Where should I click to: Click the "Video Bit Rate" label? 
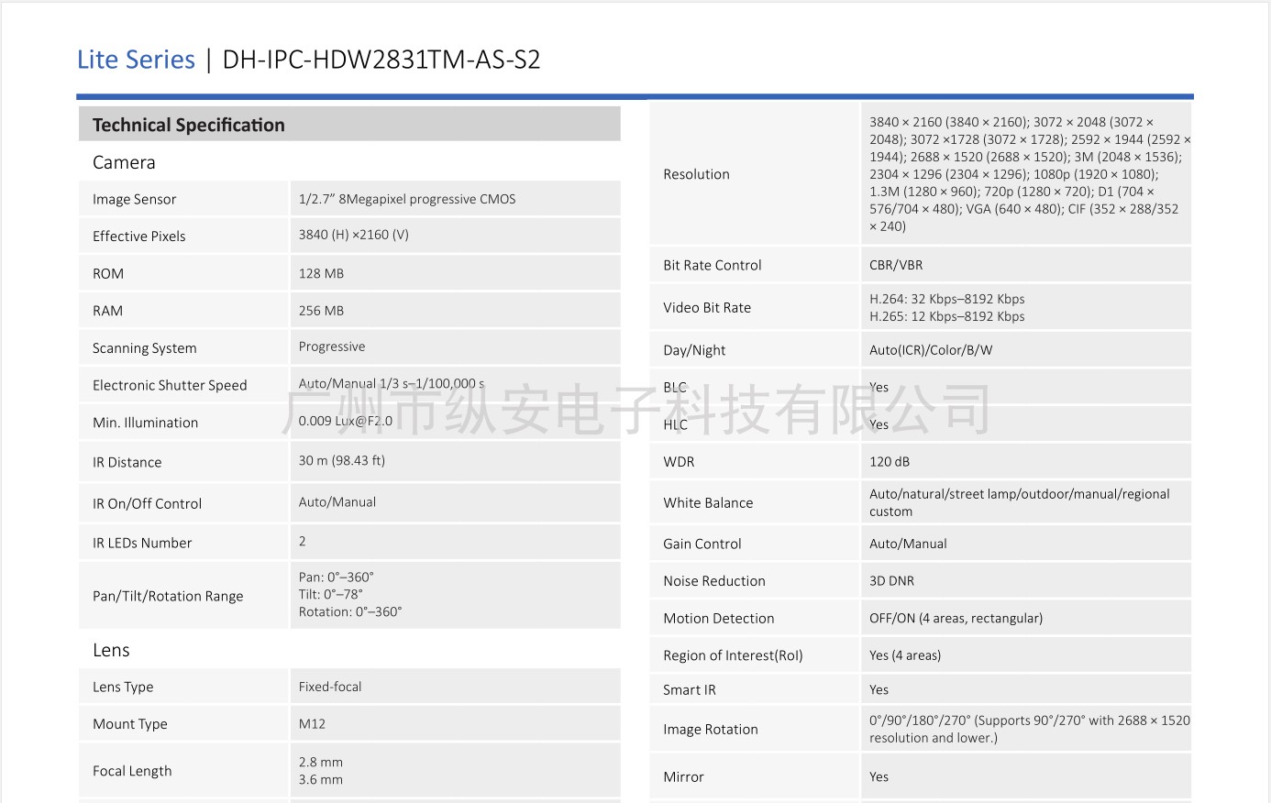coord(707,308)
